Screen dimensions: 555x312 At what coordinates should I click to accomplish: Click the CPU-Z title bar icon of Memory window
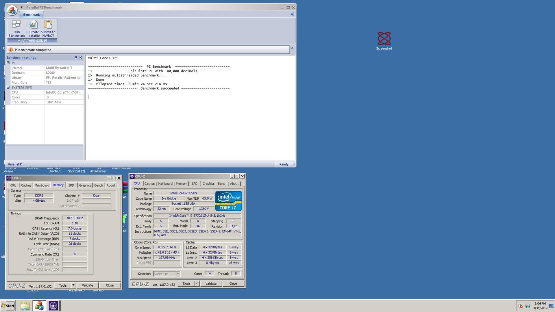tap(9, 178)
